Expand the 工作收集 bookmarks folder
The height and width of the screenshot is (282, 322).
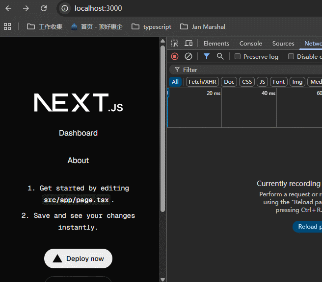coord(45,26)
